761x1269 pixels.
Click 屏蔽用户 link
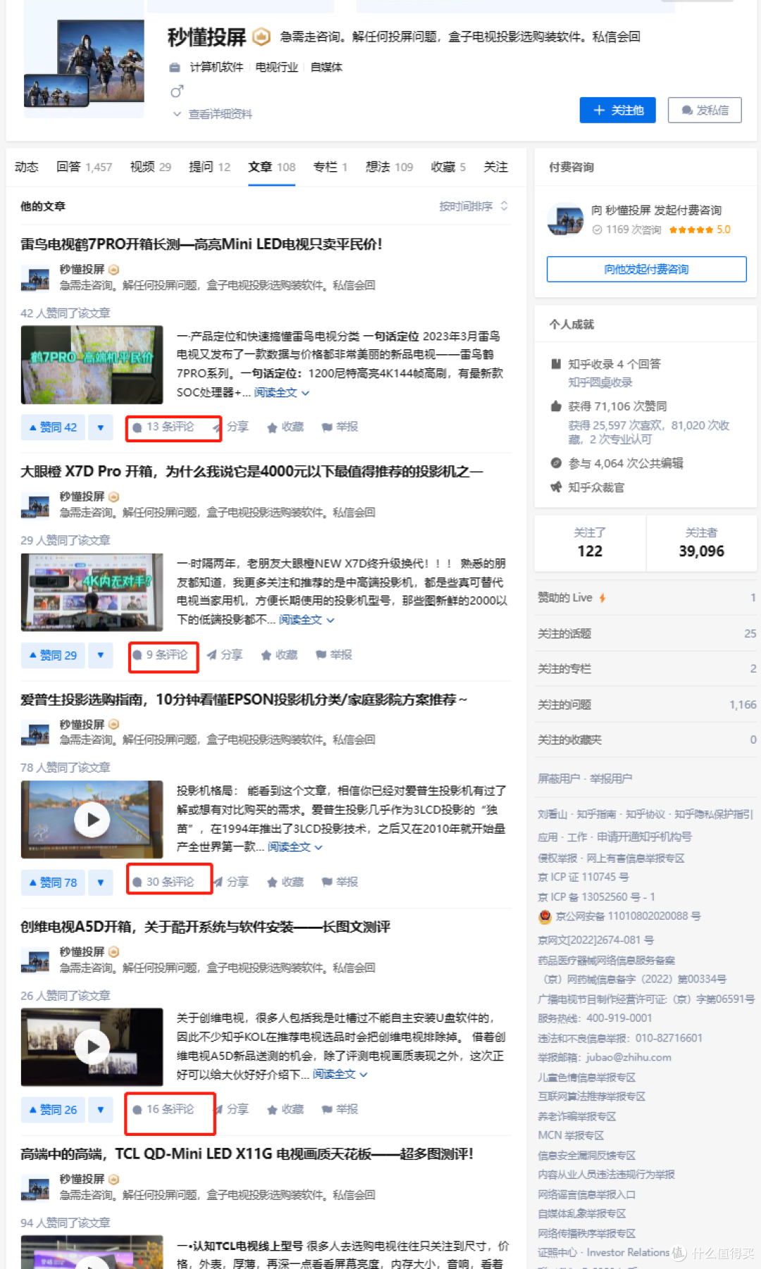click(559, 779)
